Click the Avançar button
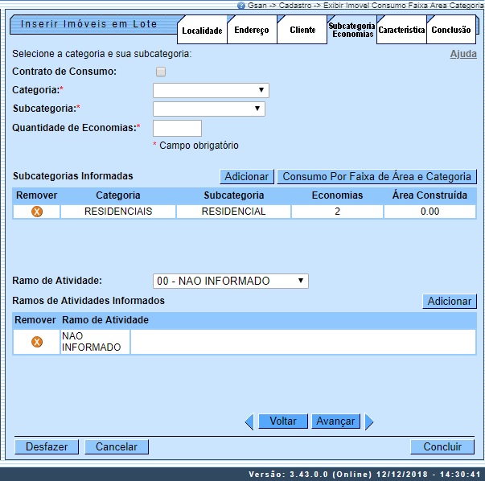Viewport: 485px width, 481px height. [335, 421]
